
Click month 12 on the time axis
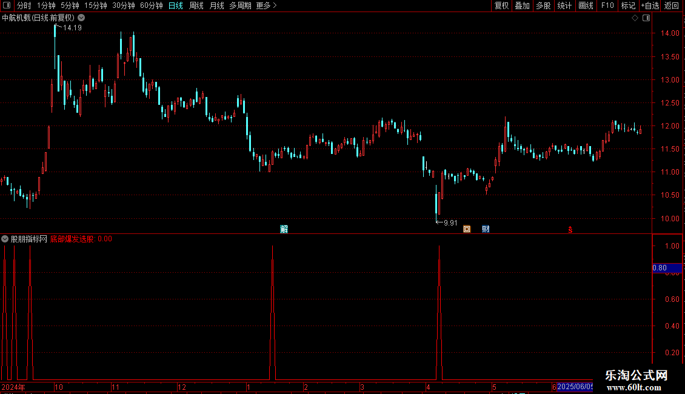pos(182,387)
